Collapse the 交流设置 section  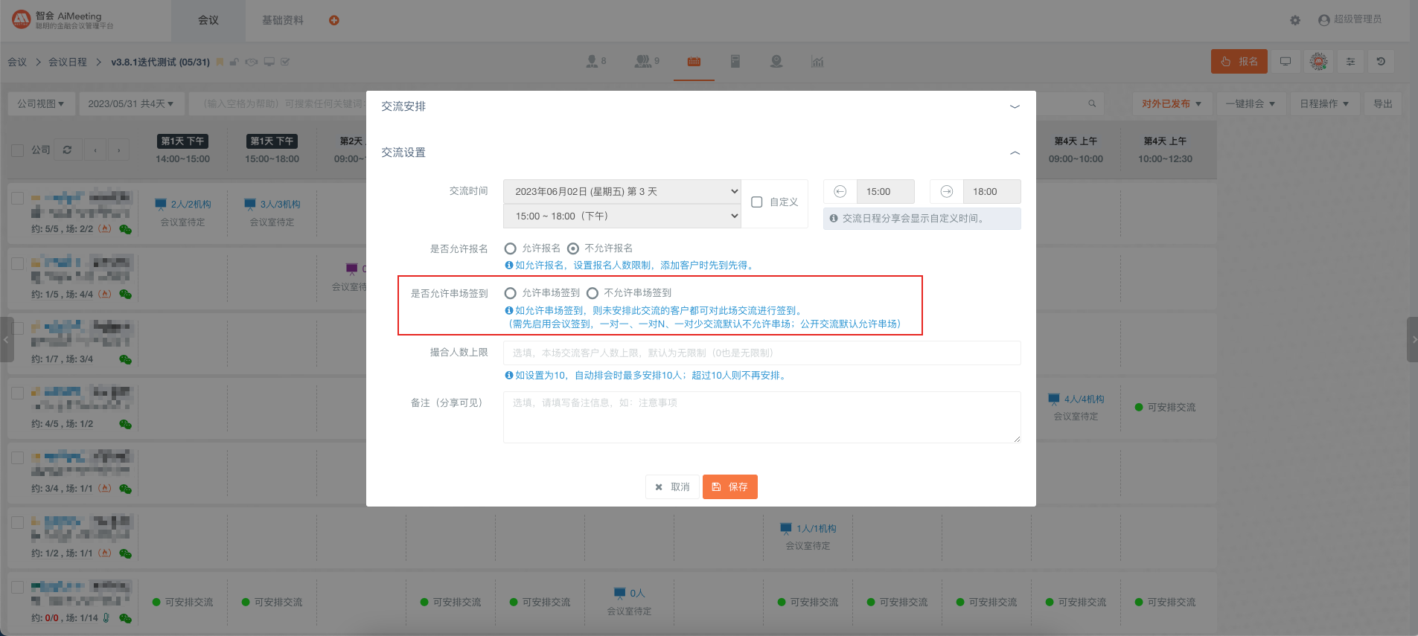pos(1014,152)
